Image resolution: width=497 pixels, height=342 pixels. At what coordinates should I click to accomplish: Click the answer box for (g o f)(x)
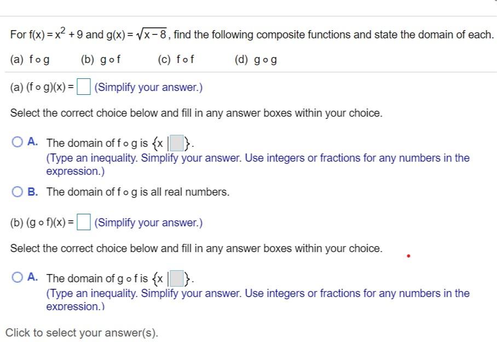83,222
